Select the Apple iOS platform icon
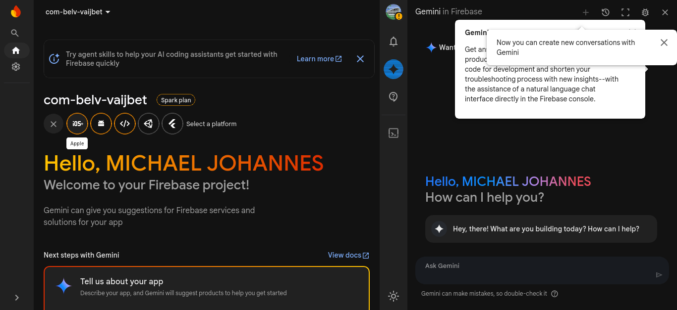Screen dimensions: 677x310 77,124
